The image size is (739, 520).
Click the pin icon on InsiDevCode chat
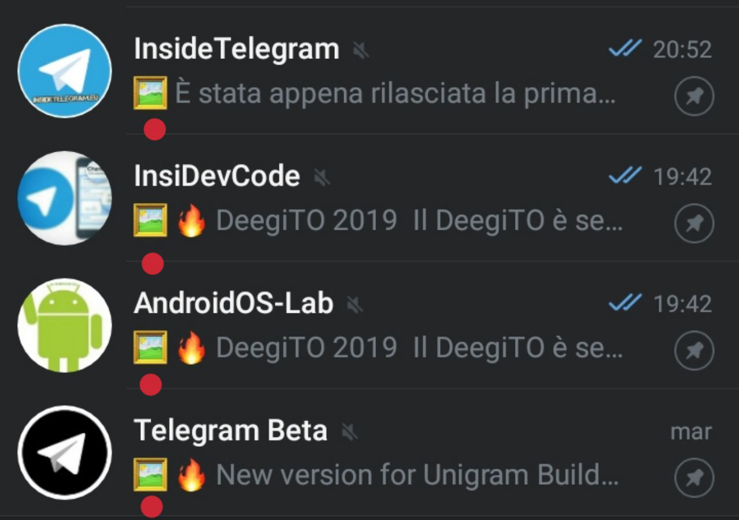(694, 223)
